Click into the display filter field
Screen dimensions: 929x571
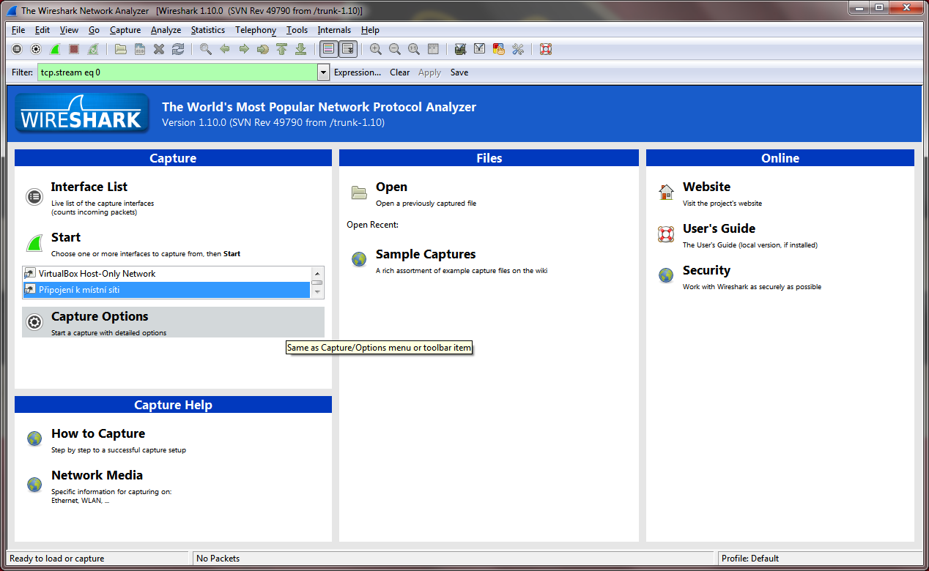coord(177,72)
